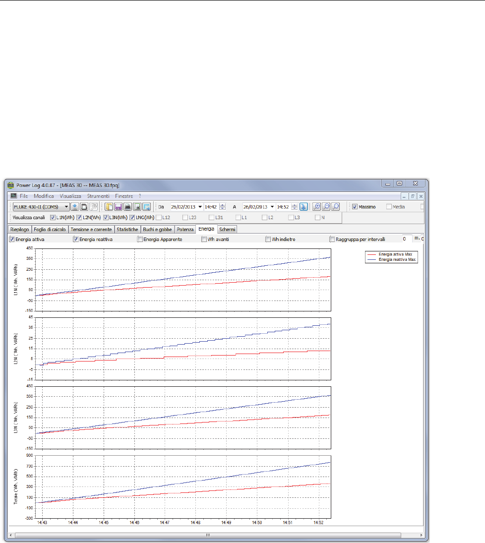Toggle the Massimo checkbox
The image size is (485, 543).
[x=355, y=207]
